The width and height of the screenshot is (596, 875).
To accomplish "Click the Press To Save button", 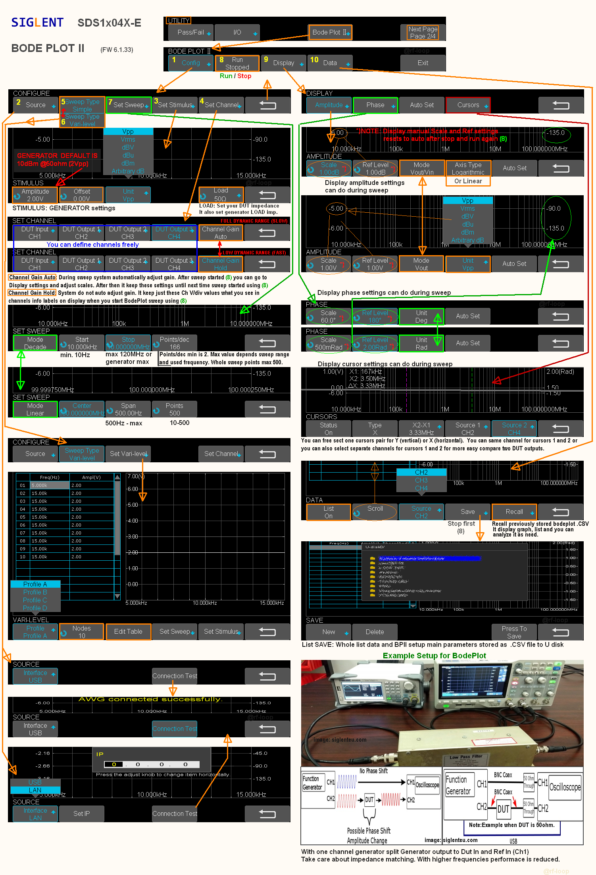I will click(514, 632).
